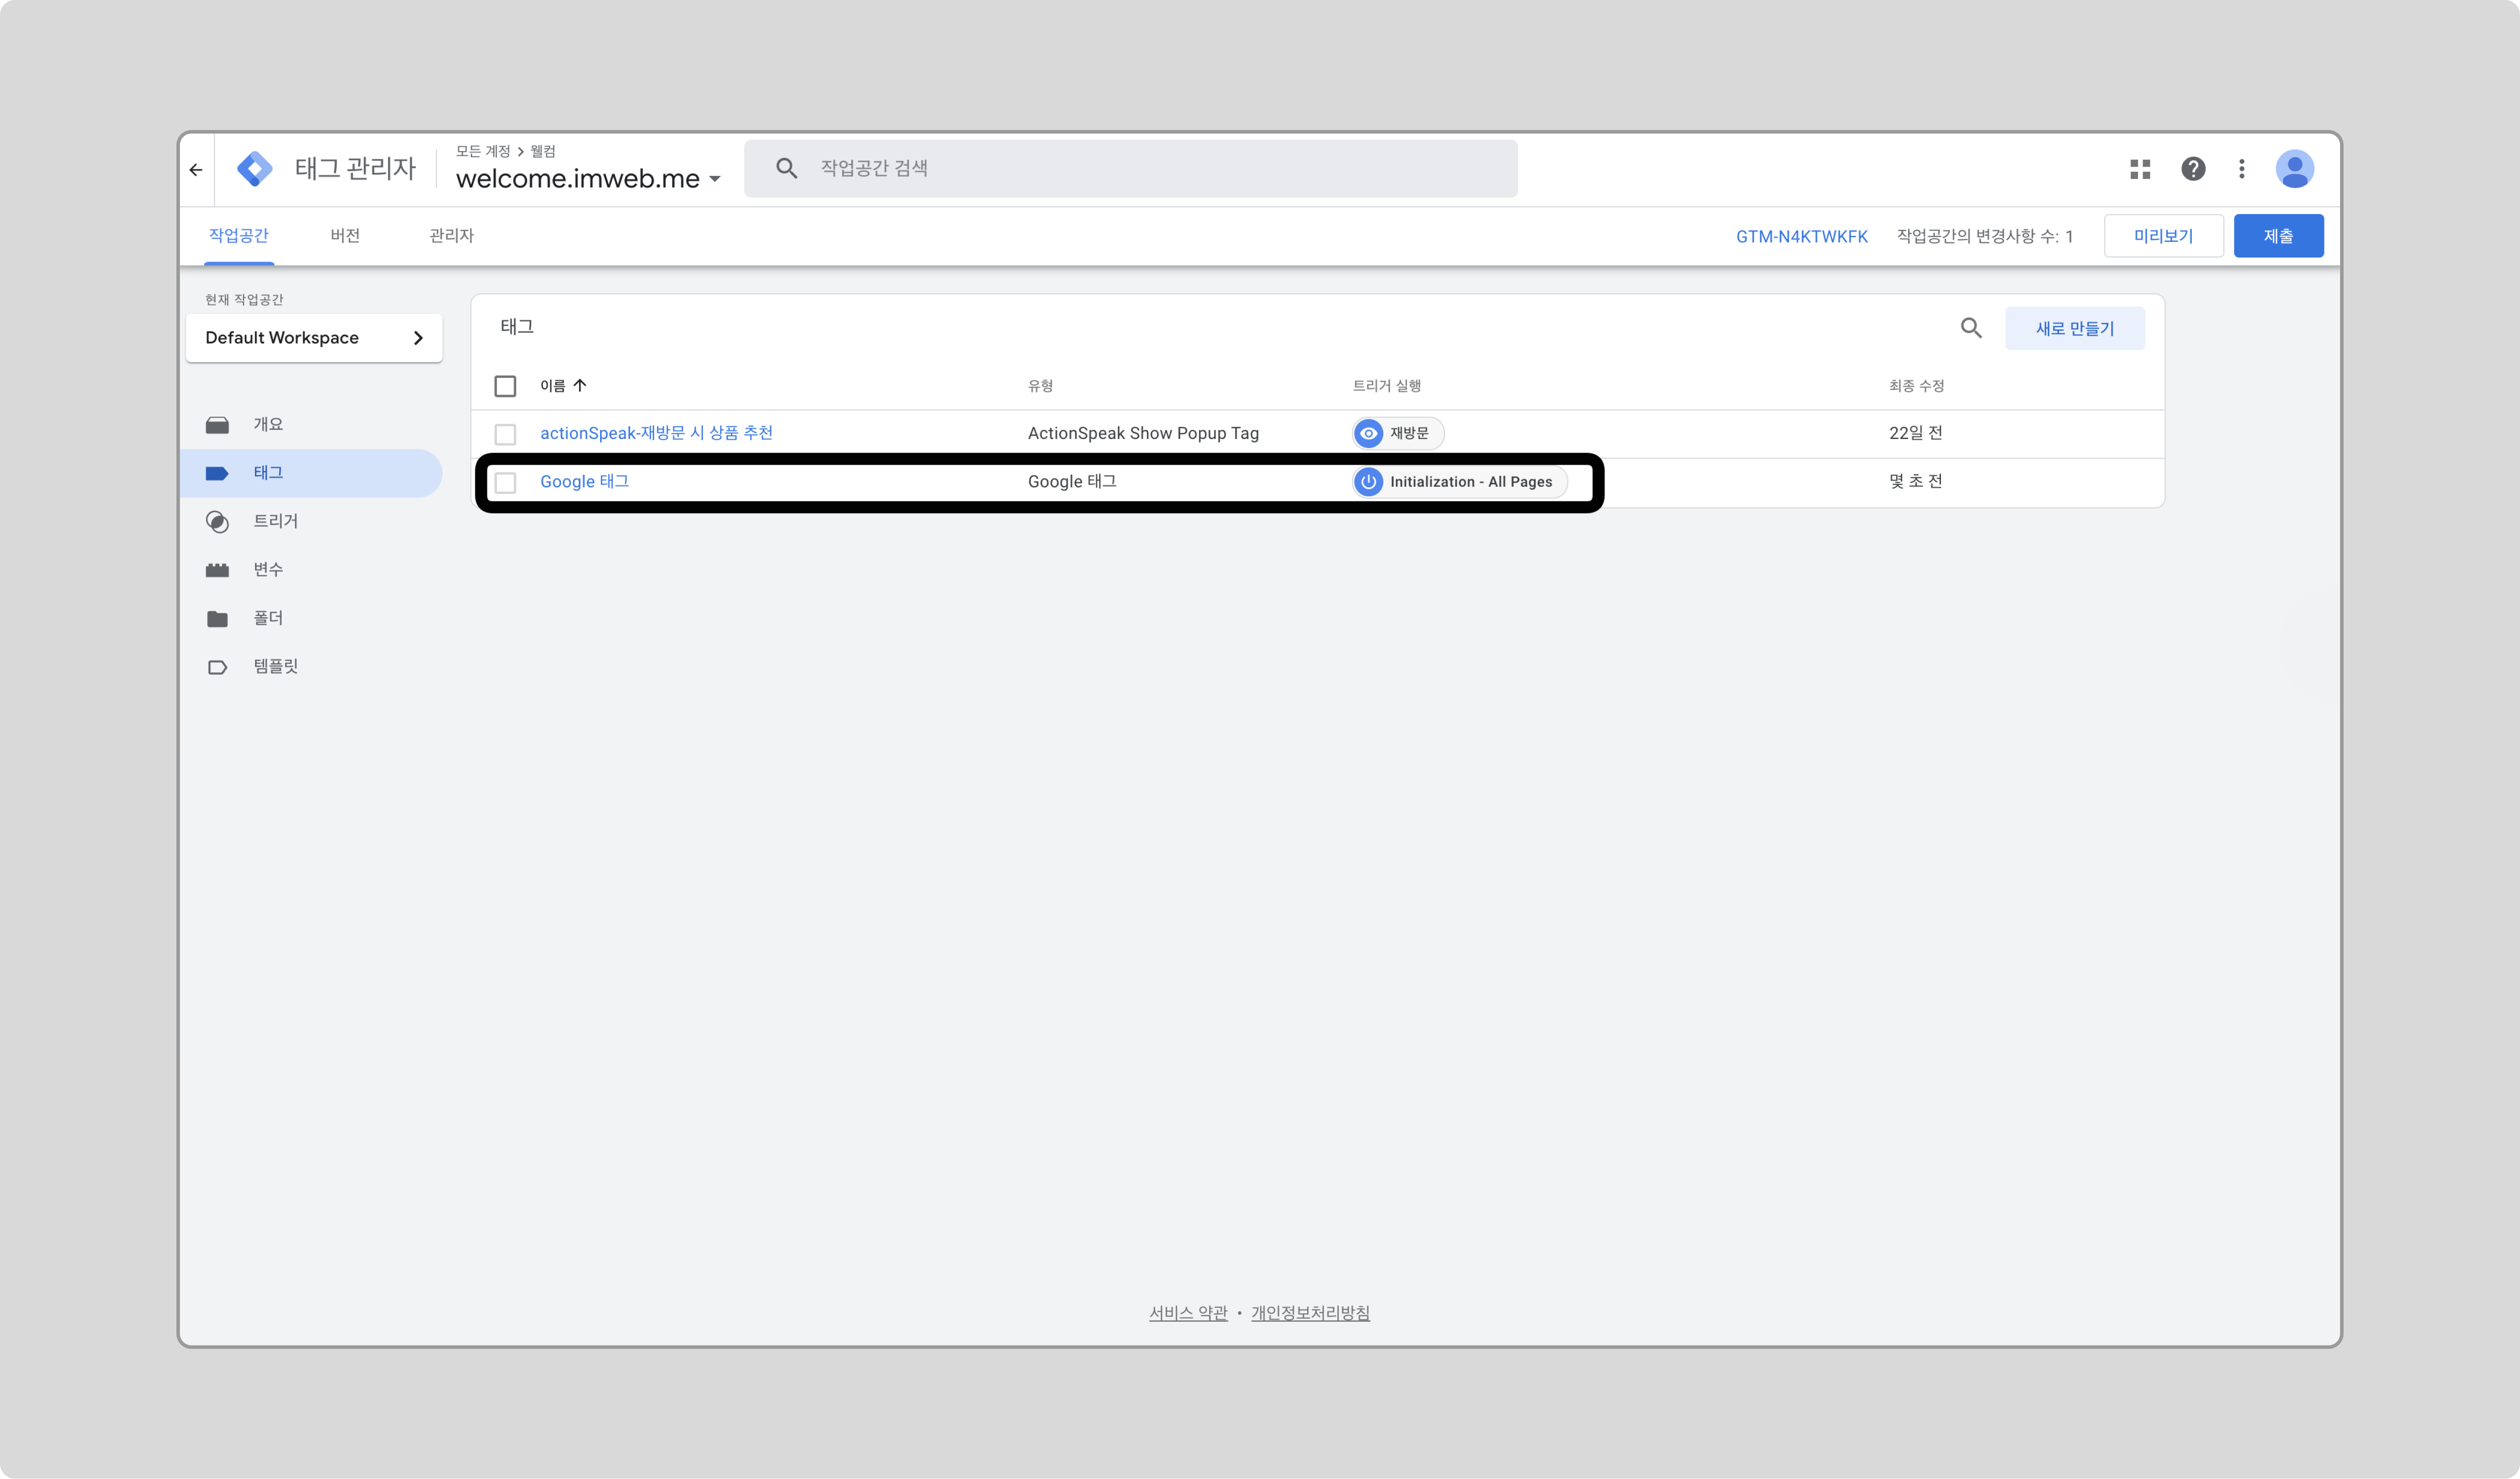The height and width of the screenshot is (1479, 2520).
Task: Click the 최종 수정 column header
Action: point(1916,386)
